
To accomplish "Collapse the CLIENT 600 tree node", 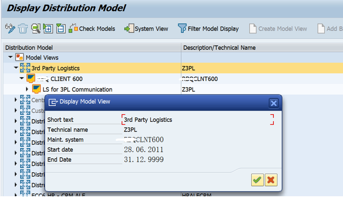I will (x=21, y=78).
